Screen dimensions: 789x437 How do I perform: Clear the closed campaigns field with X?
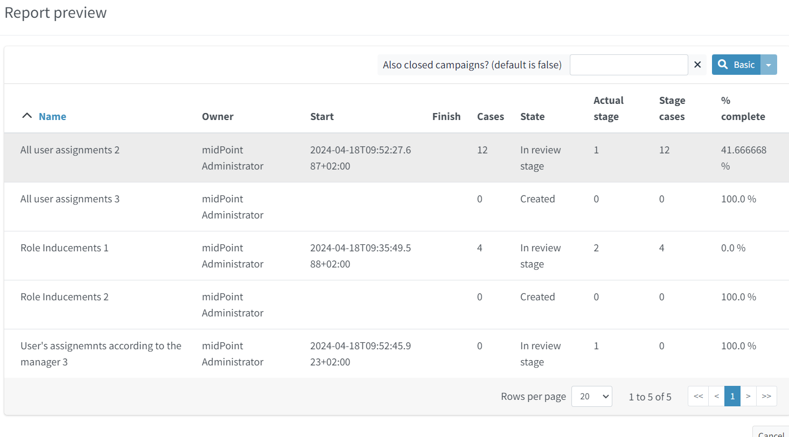point(697,65)
